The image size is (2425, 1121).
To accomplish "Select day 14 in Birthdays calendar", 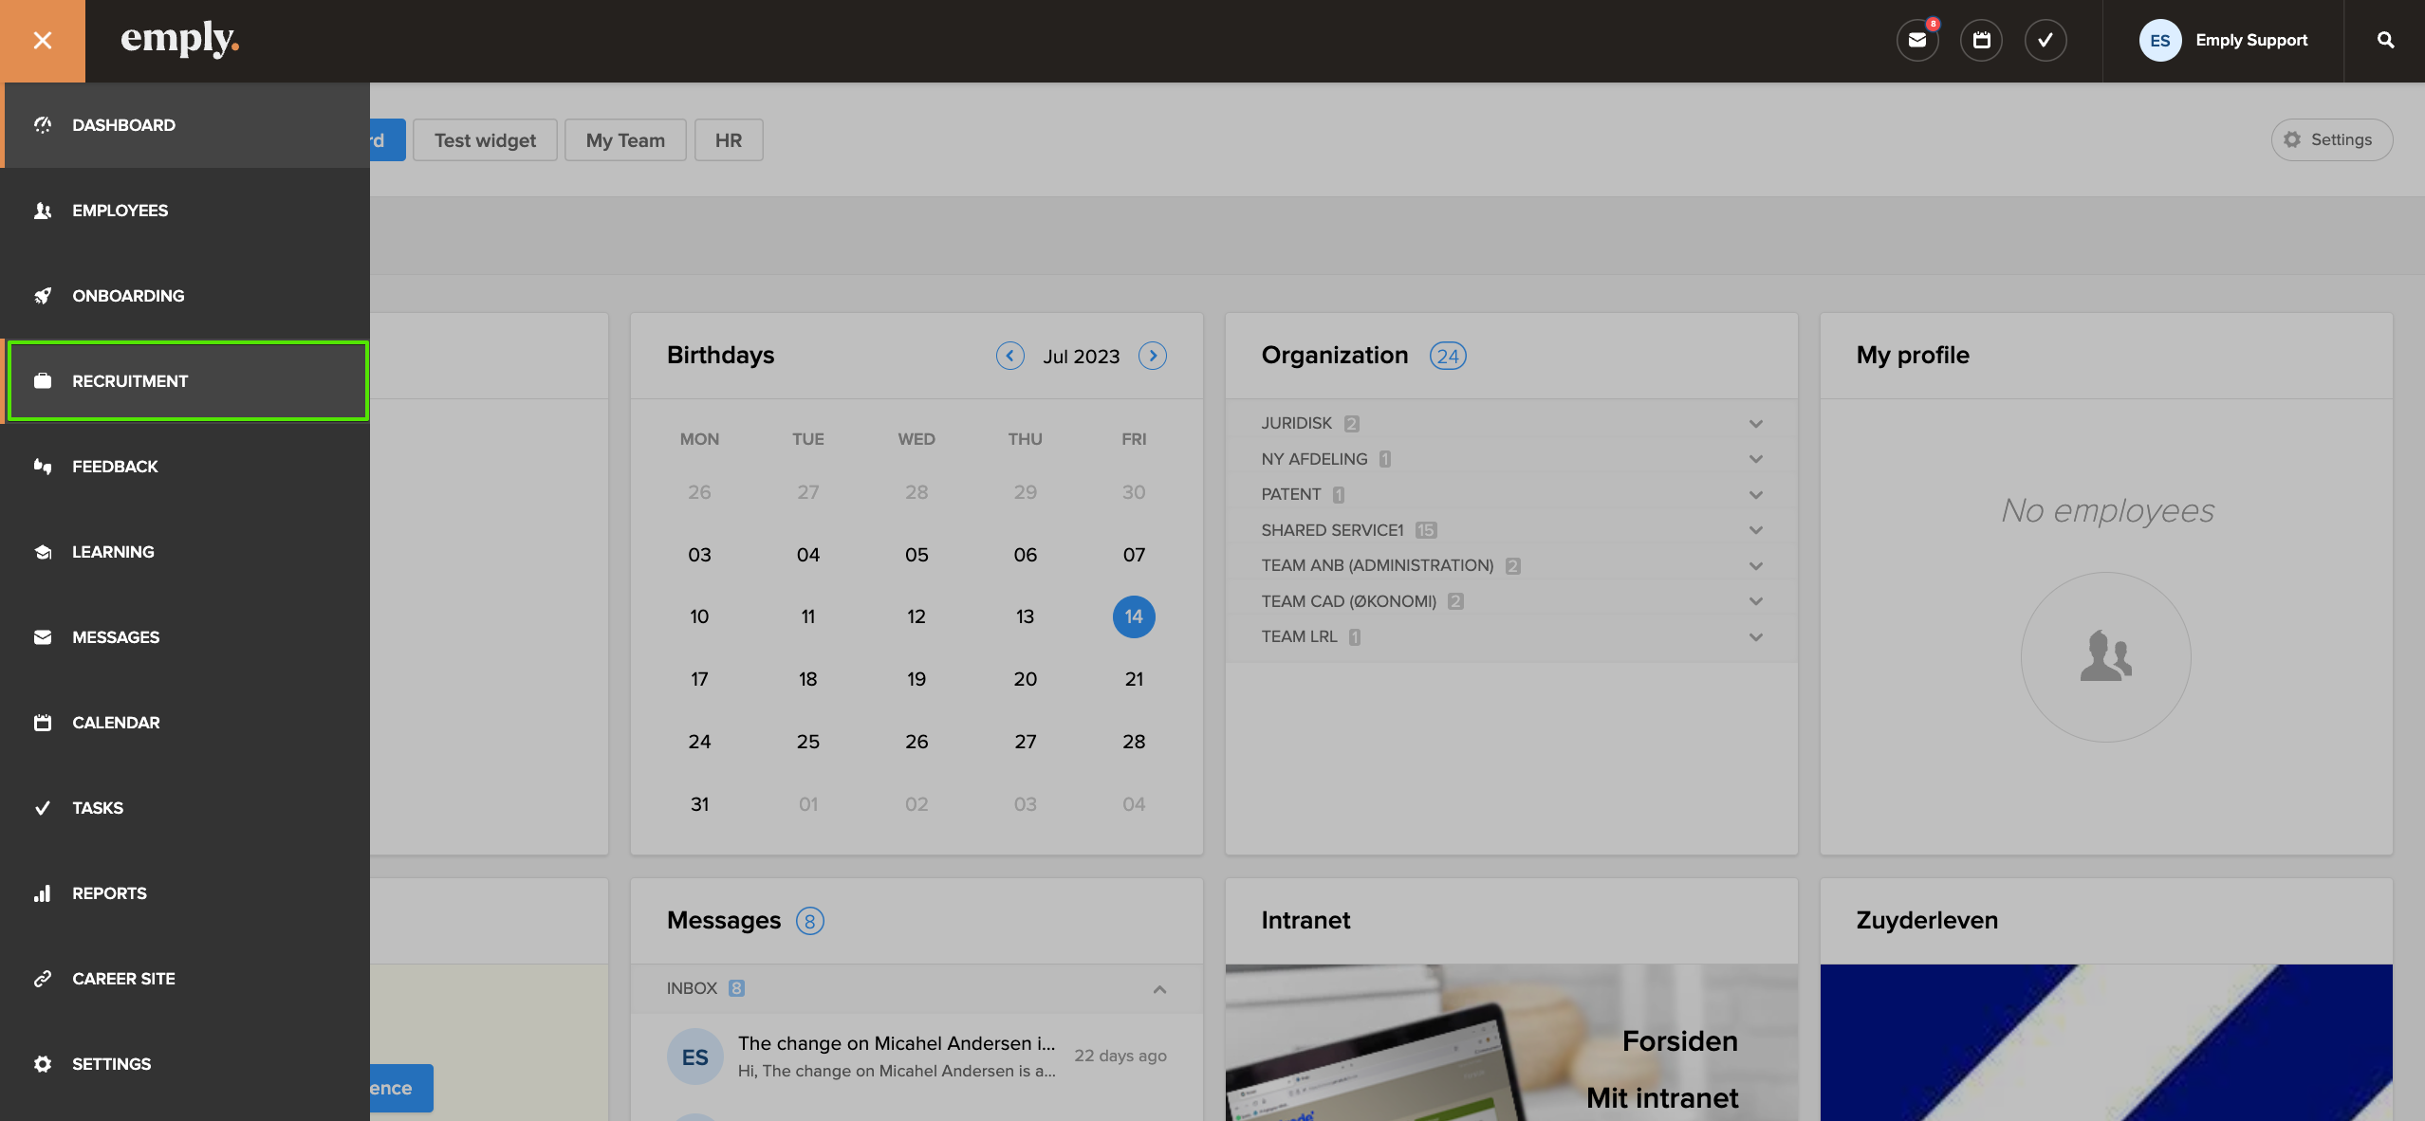I will pos(1133,617).
